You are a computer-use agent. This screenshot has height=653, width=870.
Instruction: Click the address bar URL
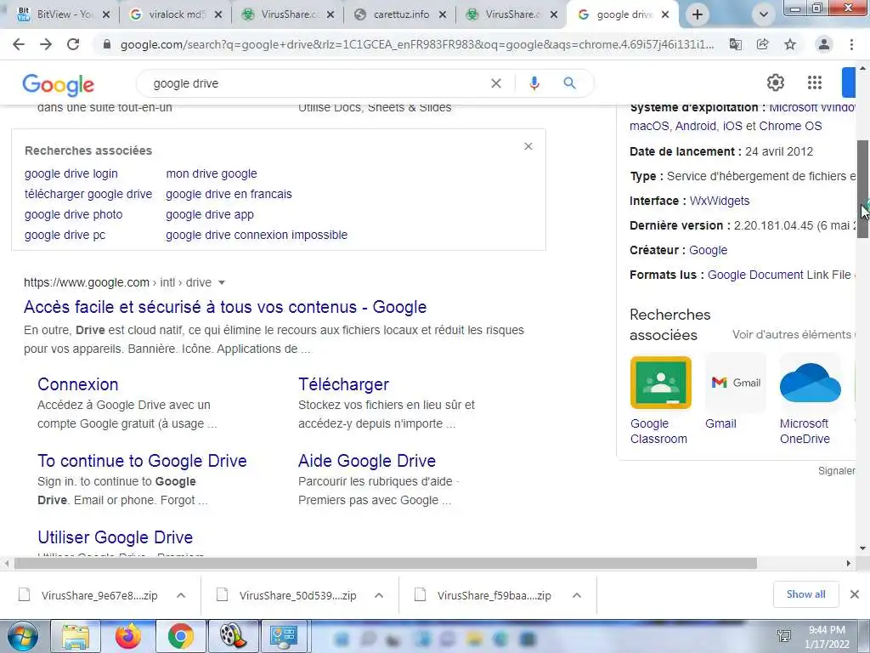click(417, 44)
